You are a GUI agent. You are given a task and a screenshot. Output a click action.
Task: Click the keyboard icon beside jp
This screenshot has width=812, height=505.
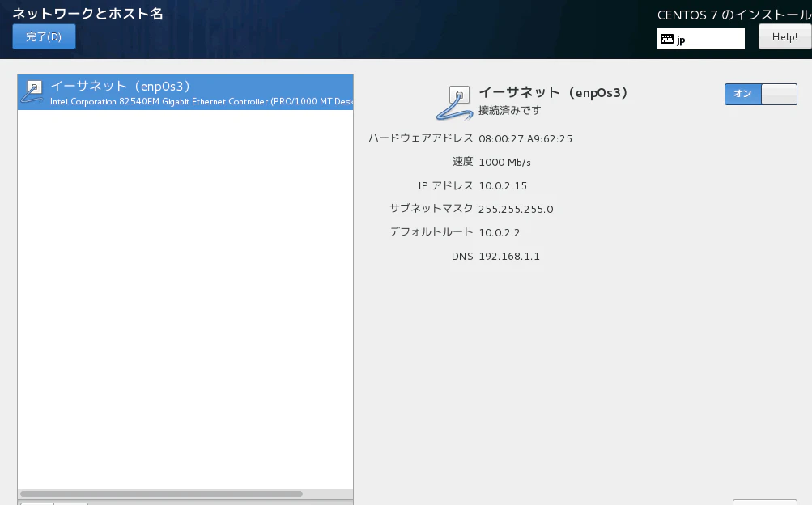pos(667,40)
